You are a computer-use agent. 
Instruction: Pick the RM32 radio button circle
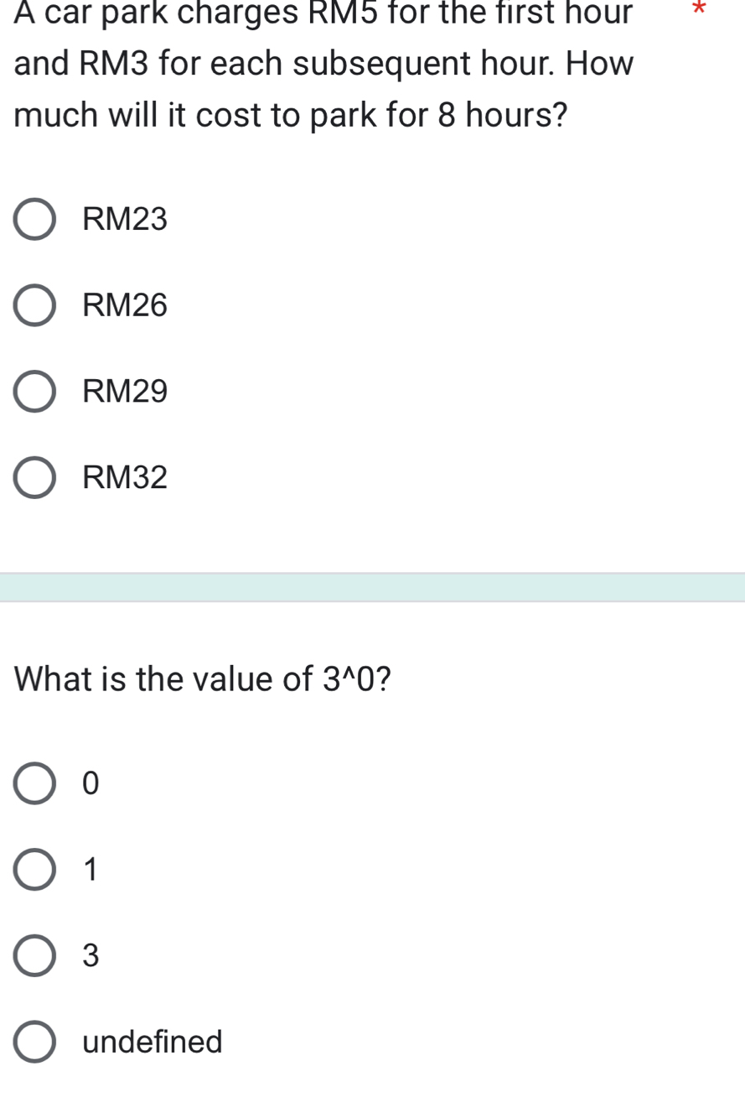(35, 478)
